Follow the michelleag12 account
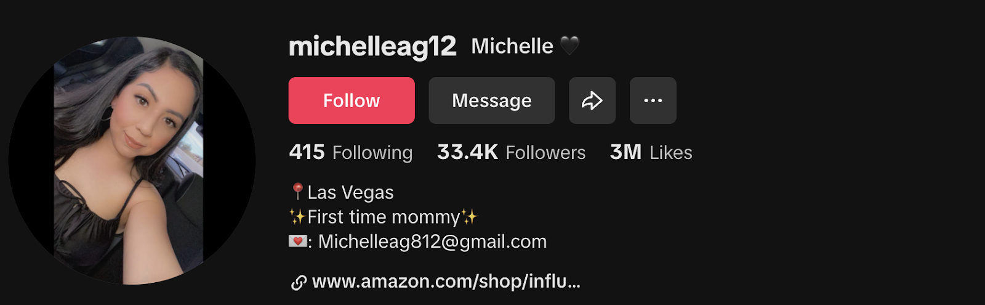Viewport: 985px width, 305px height. click(352, 100)
